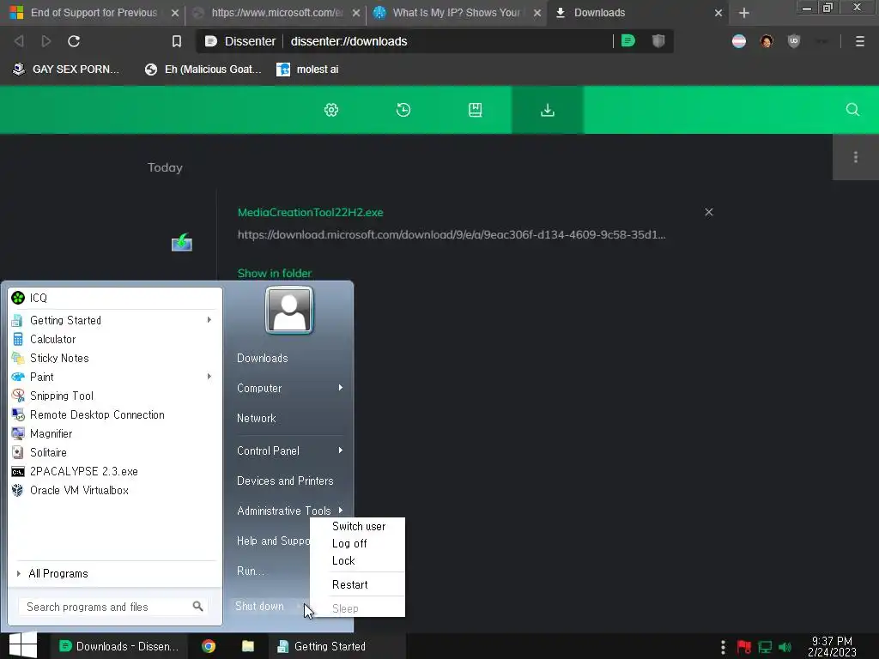Image resolution: width=879 pixels, height=659 pixels.
Task: Open Sticky Notes from the Start menu
Action: pyautogui.click(x=116, y=358)
